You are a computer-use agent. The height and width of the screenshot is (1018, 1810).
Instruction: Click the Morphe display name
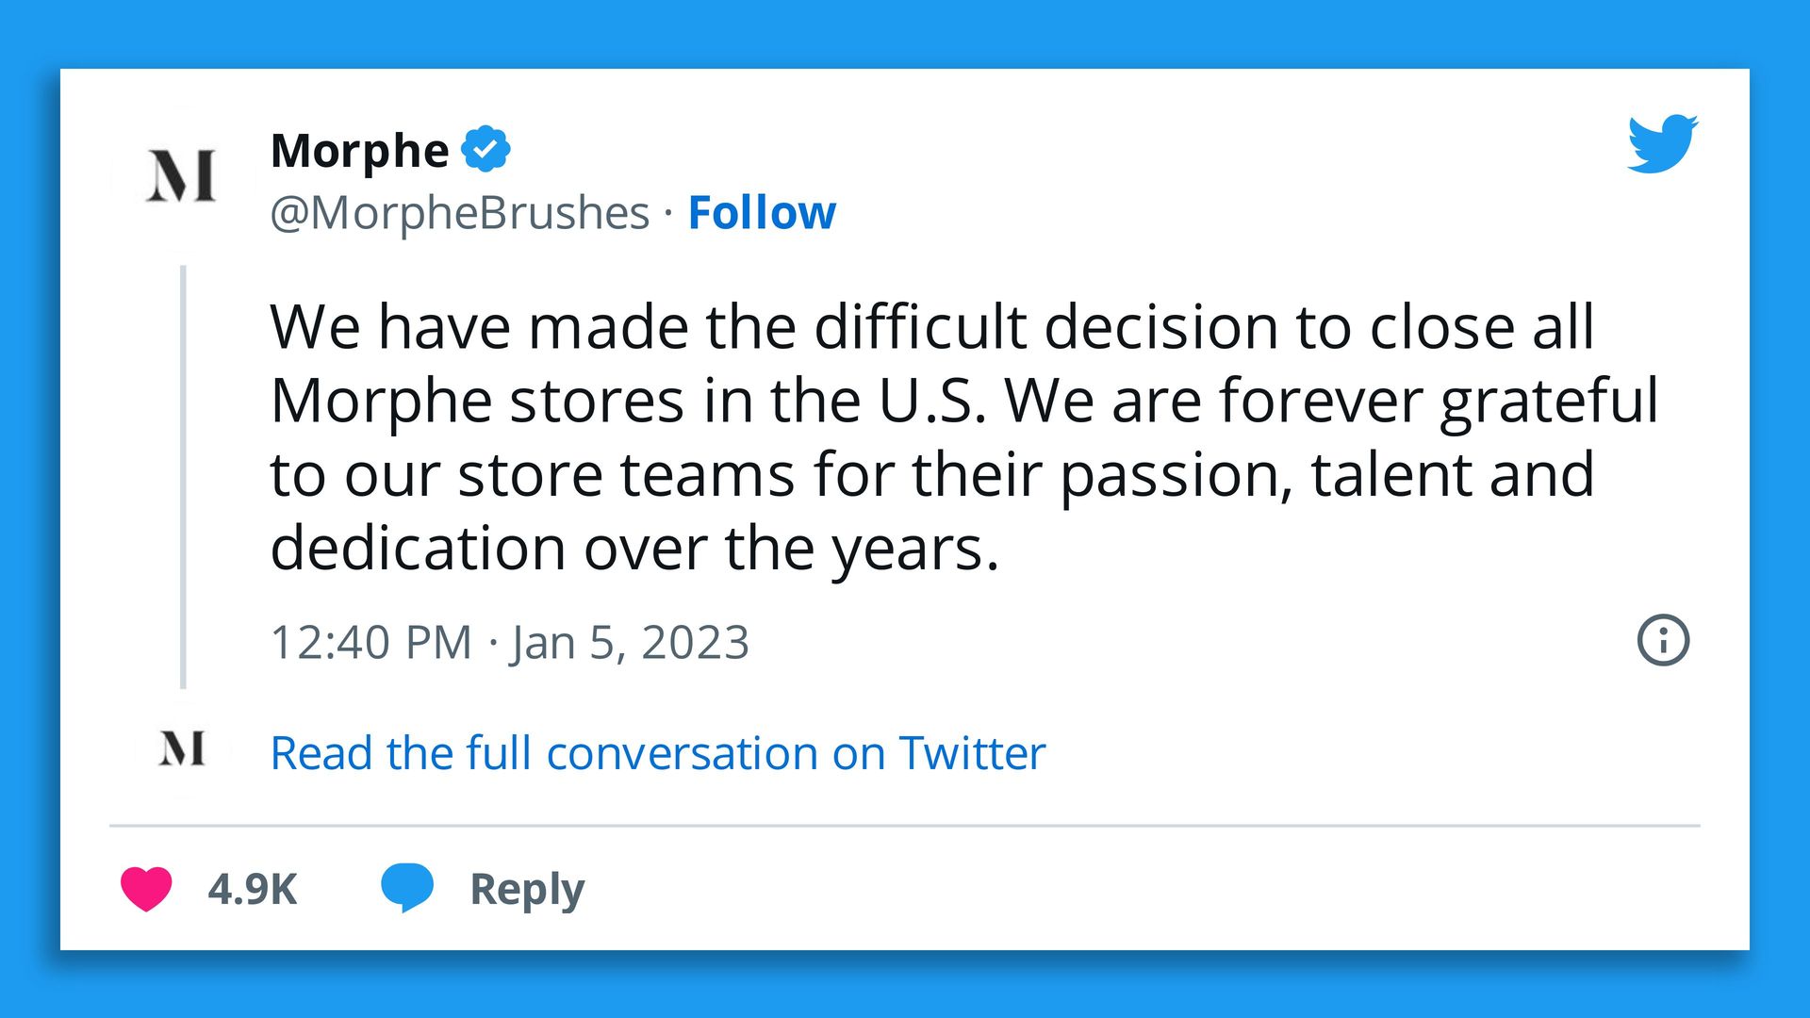click(359, 150)
